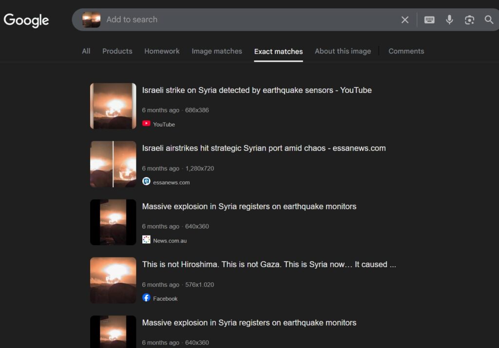Open Israeli strike on Syria YouTube result

pos(257,90)
